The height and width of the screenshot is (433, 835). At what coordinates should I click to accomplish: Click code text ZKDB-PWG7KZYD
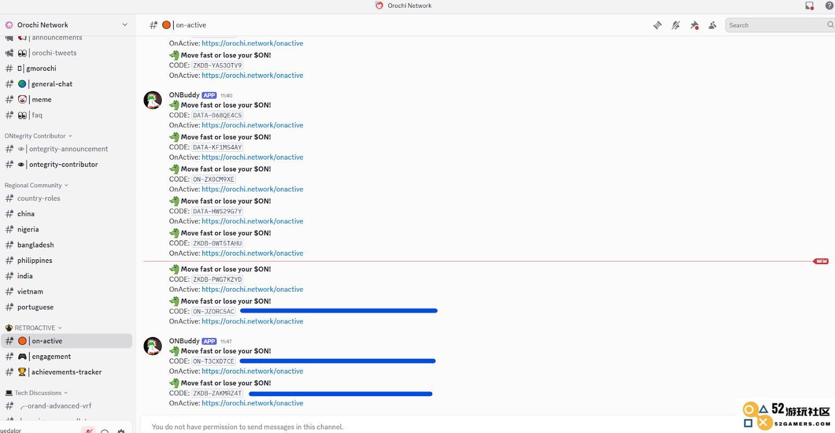point(218,280)
